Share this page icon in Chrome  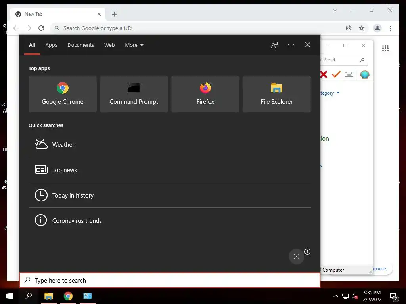click(349, 28)
